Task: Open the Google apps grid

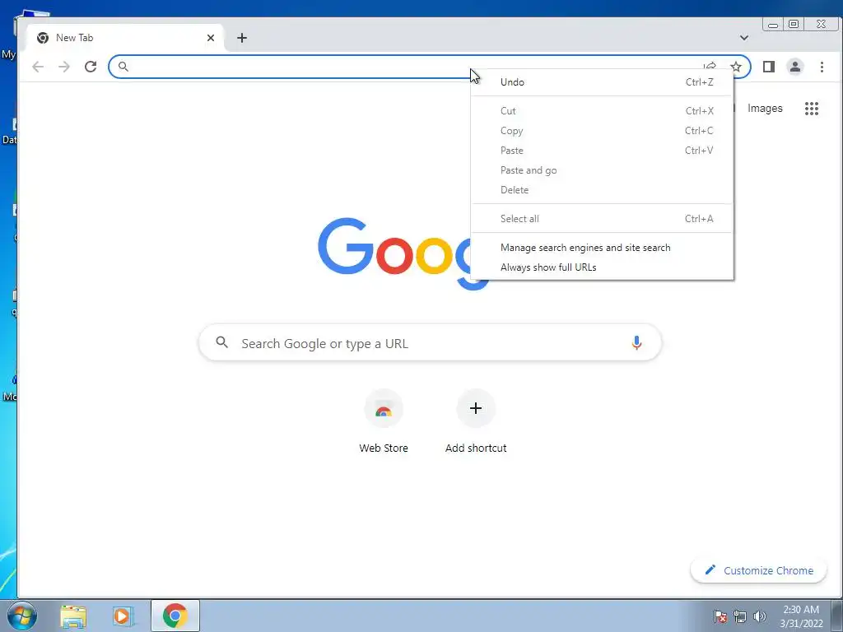Action: pyautogui.click(x=812, y=109)
